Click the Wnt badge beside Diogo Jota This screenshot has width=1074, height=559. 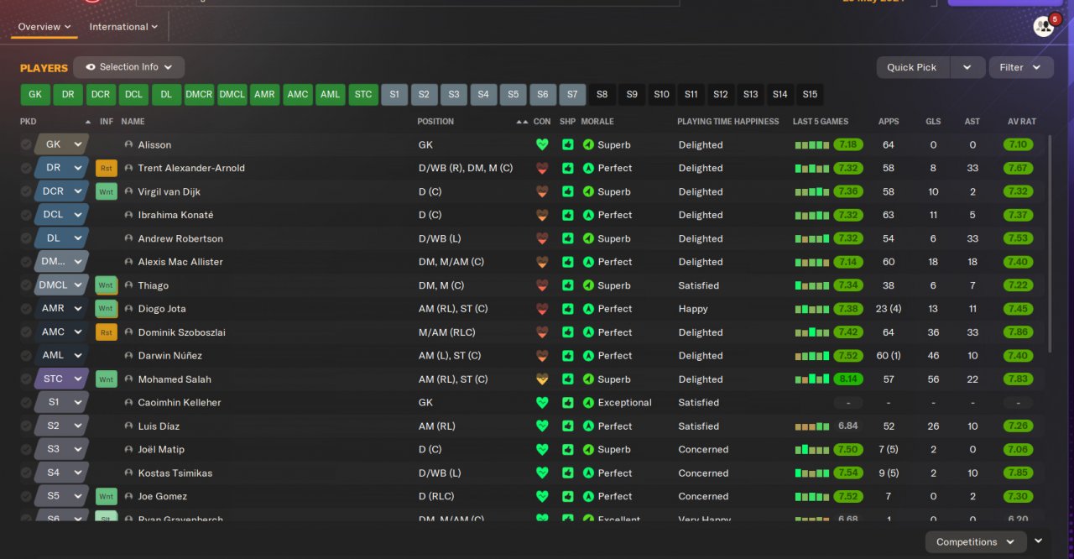[106, 309]
